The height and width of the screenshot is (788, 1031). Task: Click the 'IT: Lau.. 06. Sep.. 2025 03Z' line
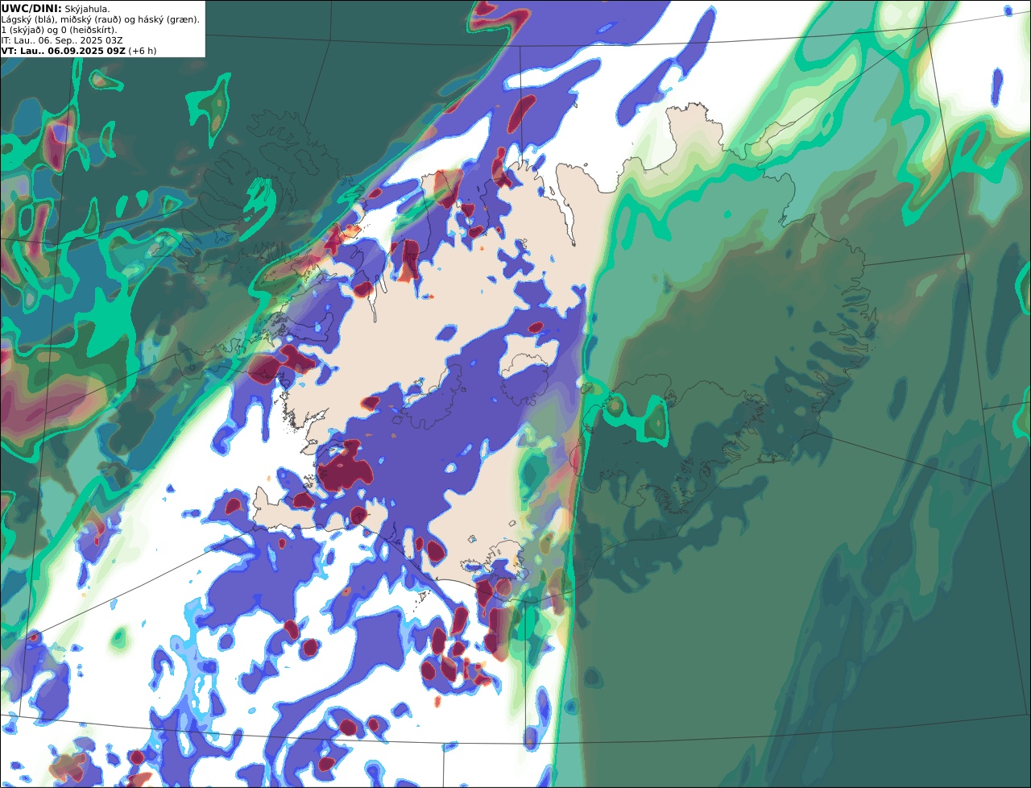(62, 40)
